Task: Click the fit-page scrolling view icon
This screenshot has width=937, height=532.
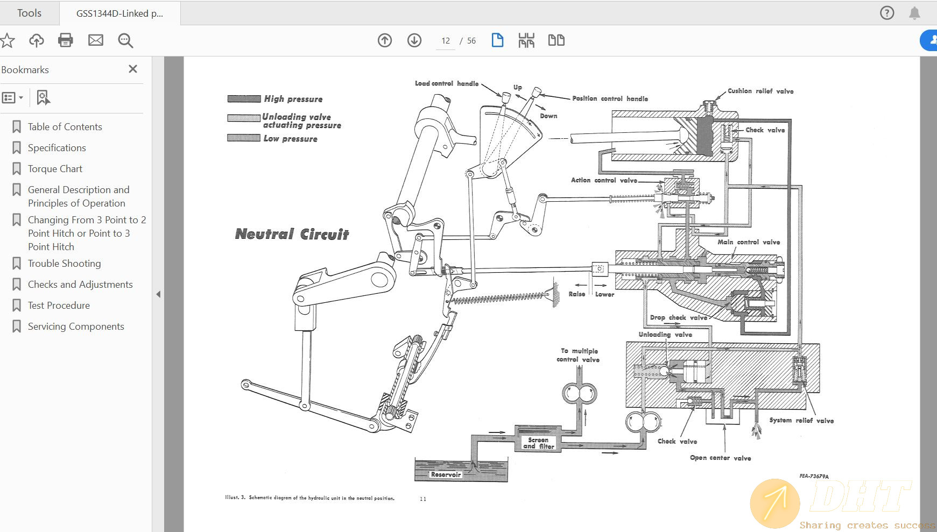Action: (526, 40)
